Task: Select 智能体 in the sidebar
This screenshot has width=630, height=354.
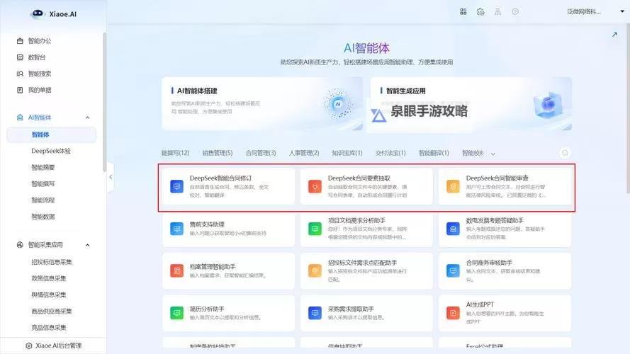Action: pyautogui.click(x=52, y=135)
